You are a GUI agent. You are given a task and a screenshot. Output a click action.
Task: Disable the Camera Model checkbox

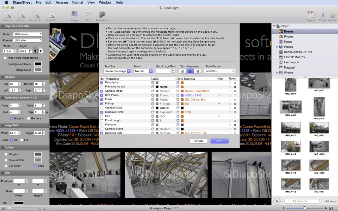tap(102, 91)
